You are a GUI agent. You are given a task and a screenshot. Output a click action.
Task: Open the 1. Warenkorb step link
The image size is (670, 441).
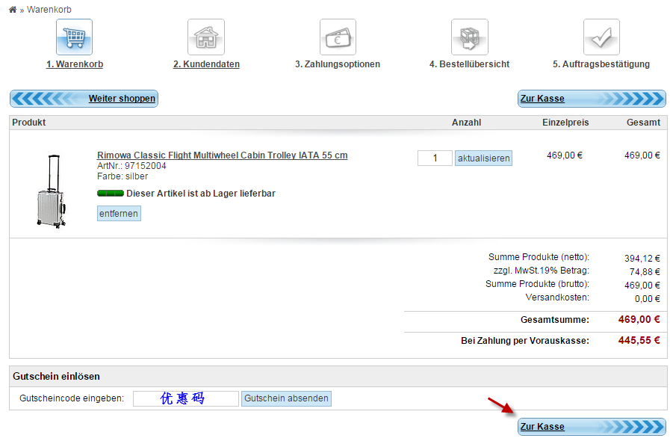click(75, 64)
